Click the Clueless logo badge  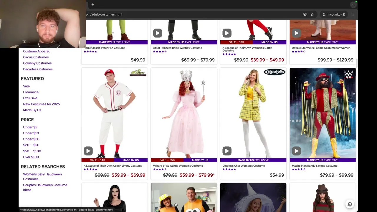(x=274, y=72)
